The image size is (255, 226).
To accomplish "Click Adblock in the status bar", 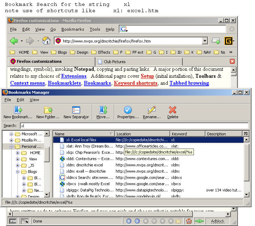I will [x=218, y=221].
